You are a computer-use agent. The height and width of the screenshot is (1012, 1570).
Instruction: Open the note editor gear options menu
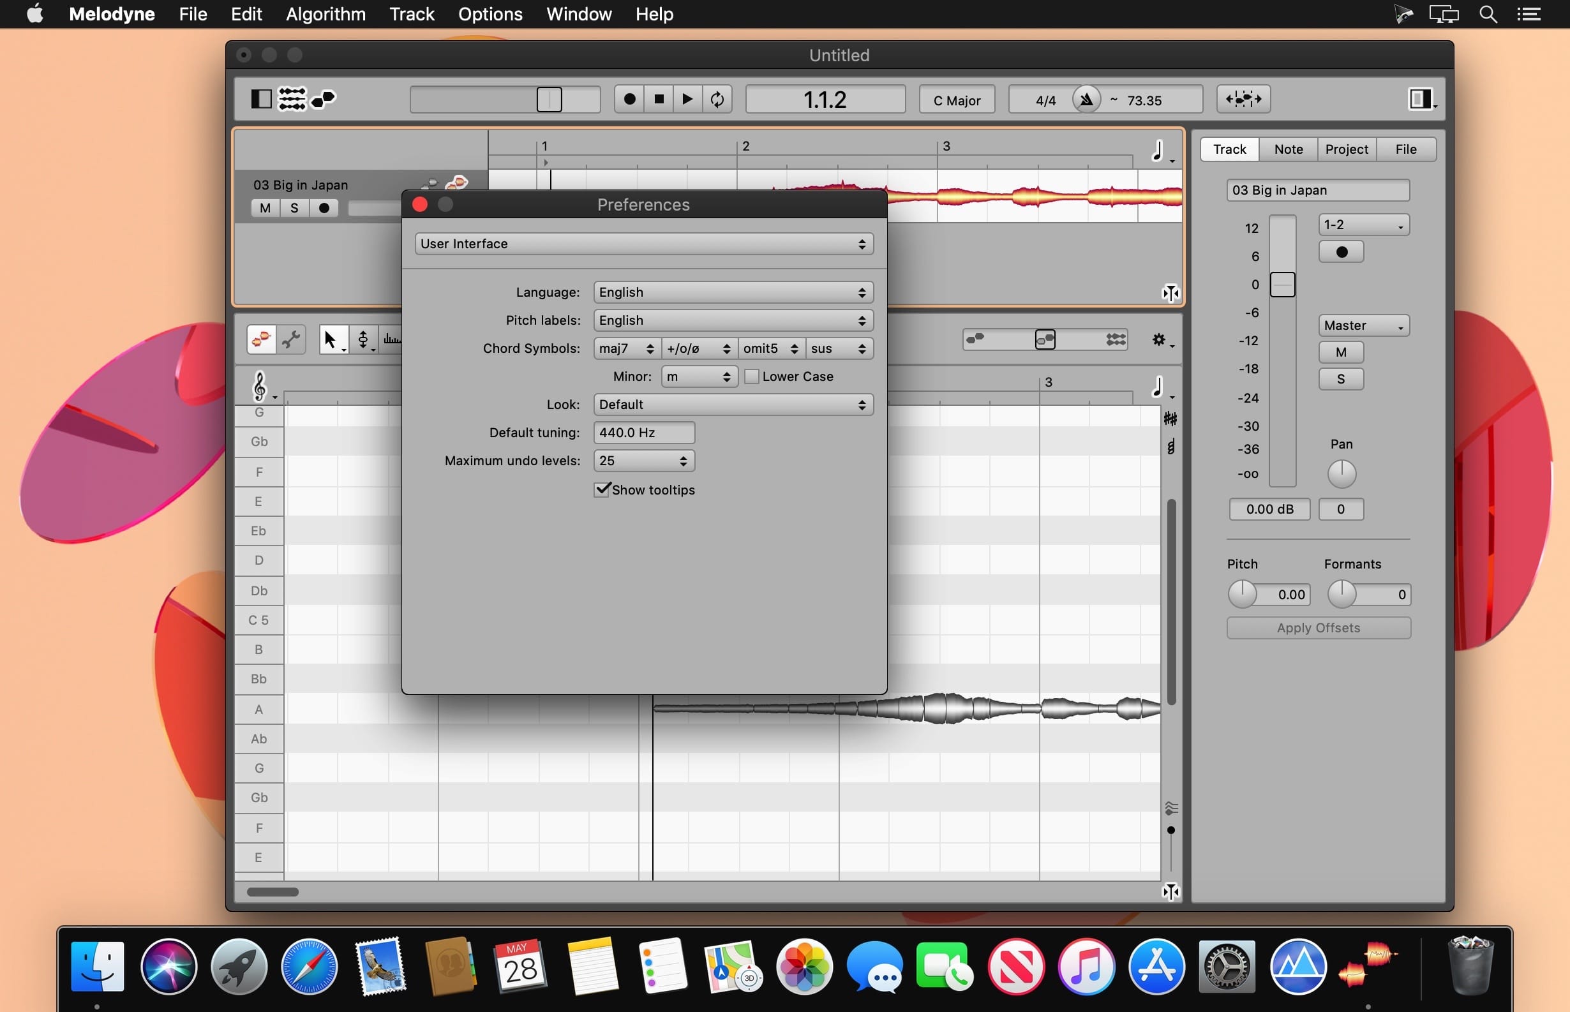[1162, 339]
